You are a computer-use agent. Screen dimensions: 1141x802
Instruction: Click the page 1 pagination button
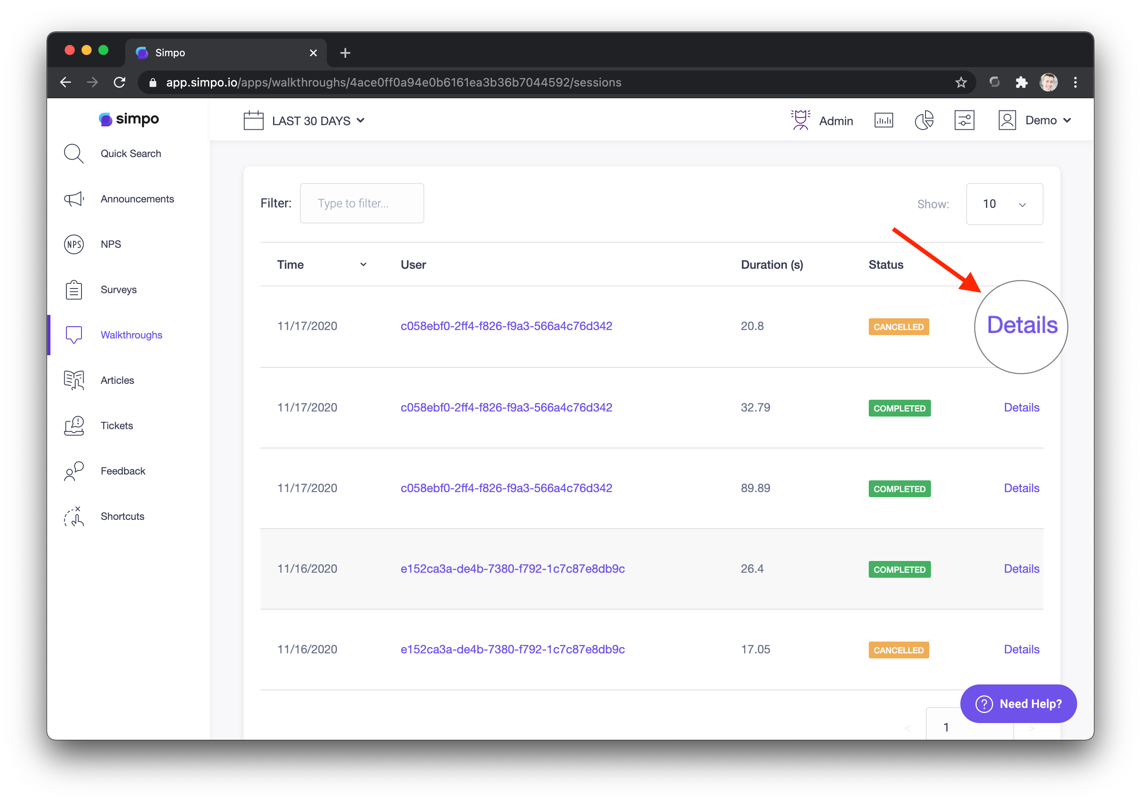(946, 727)
